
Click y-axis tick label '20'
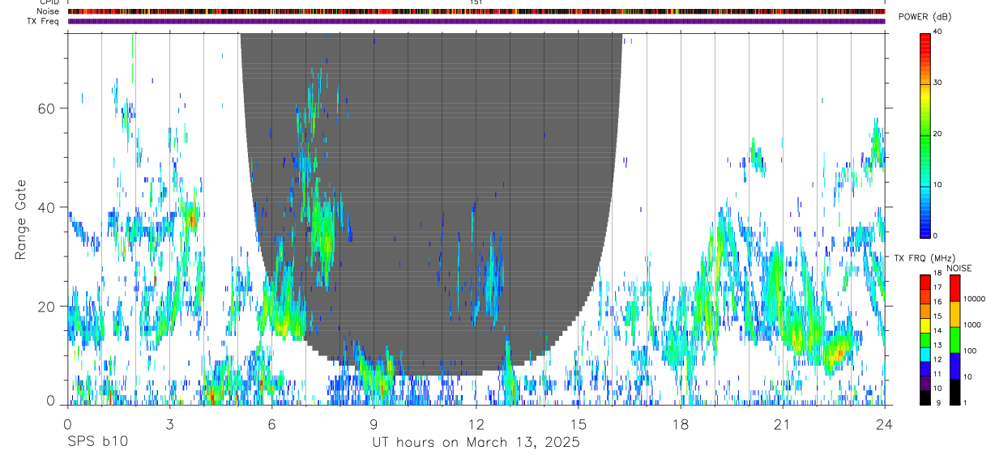48,306
